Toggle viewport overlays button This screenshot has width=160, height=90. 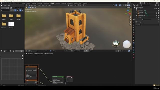120,5
